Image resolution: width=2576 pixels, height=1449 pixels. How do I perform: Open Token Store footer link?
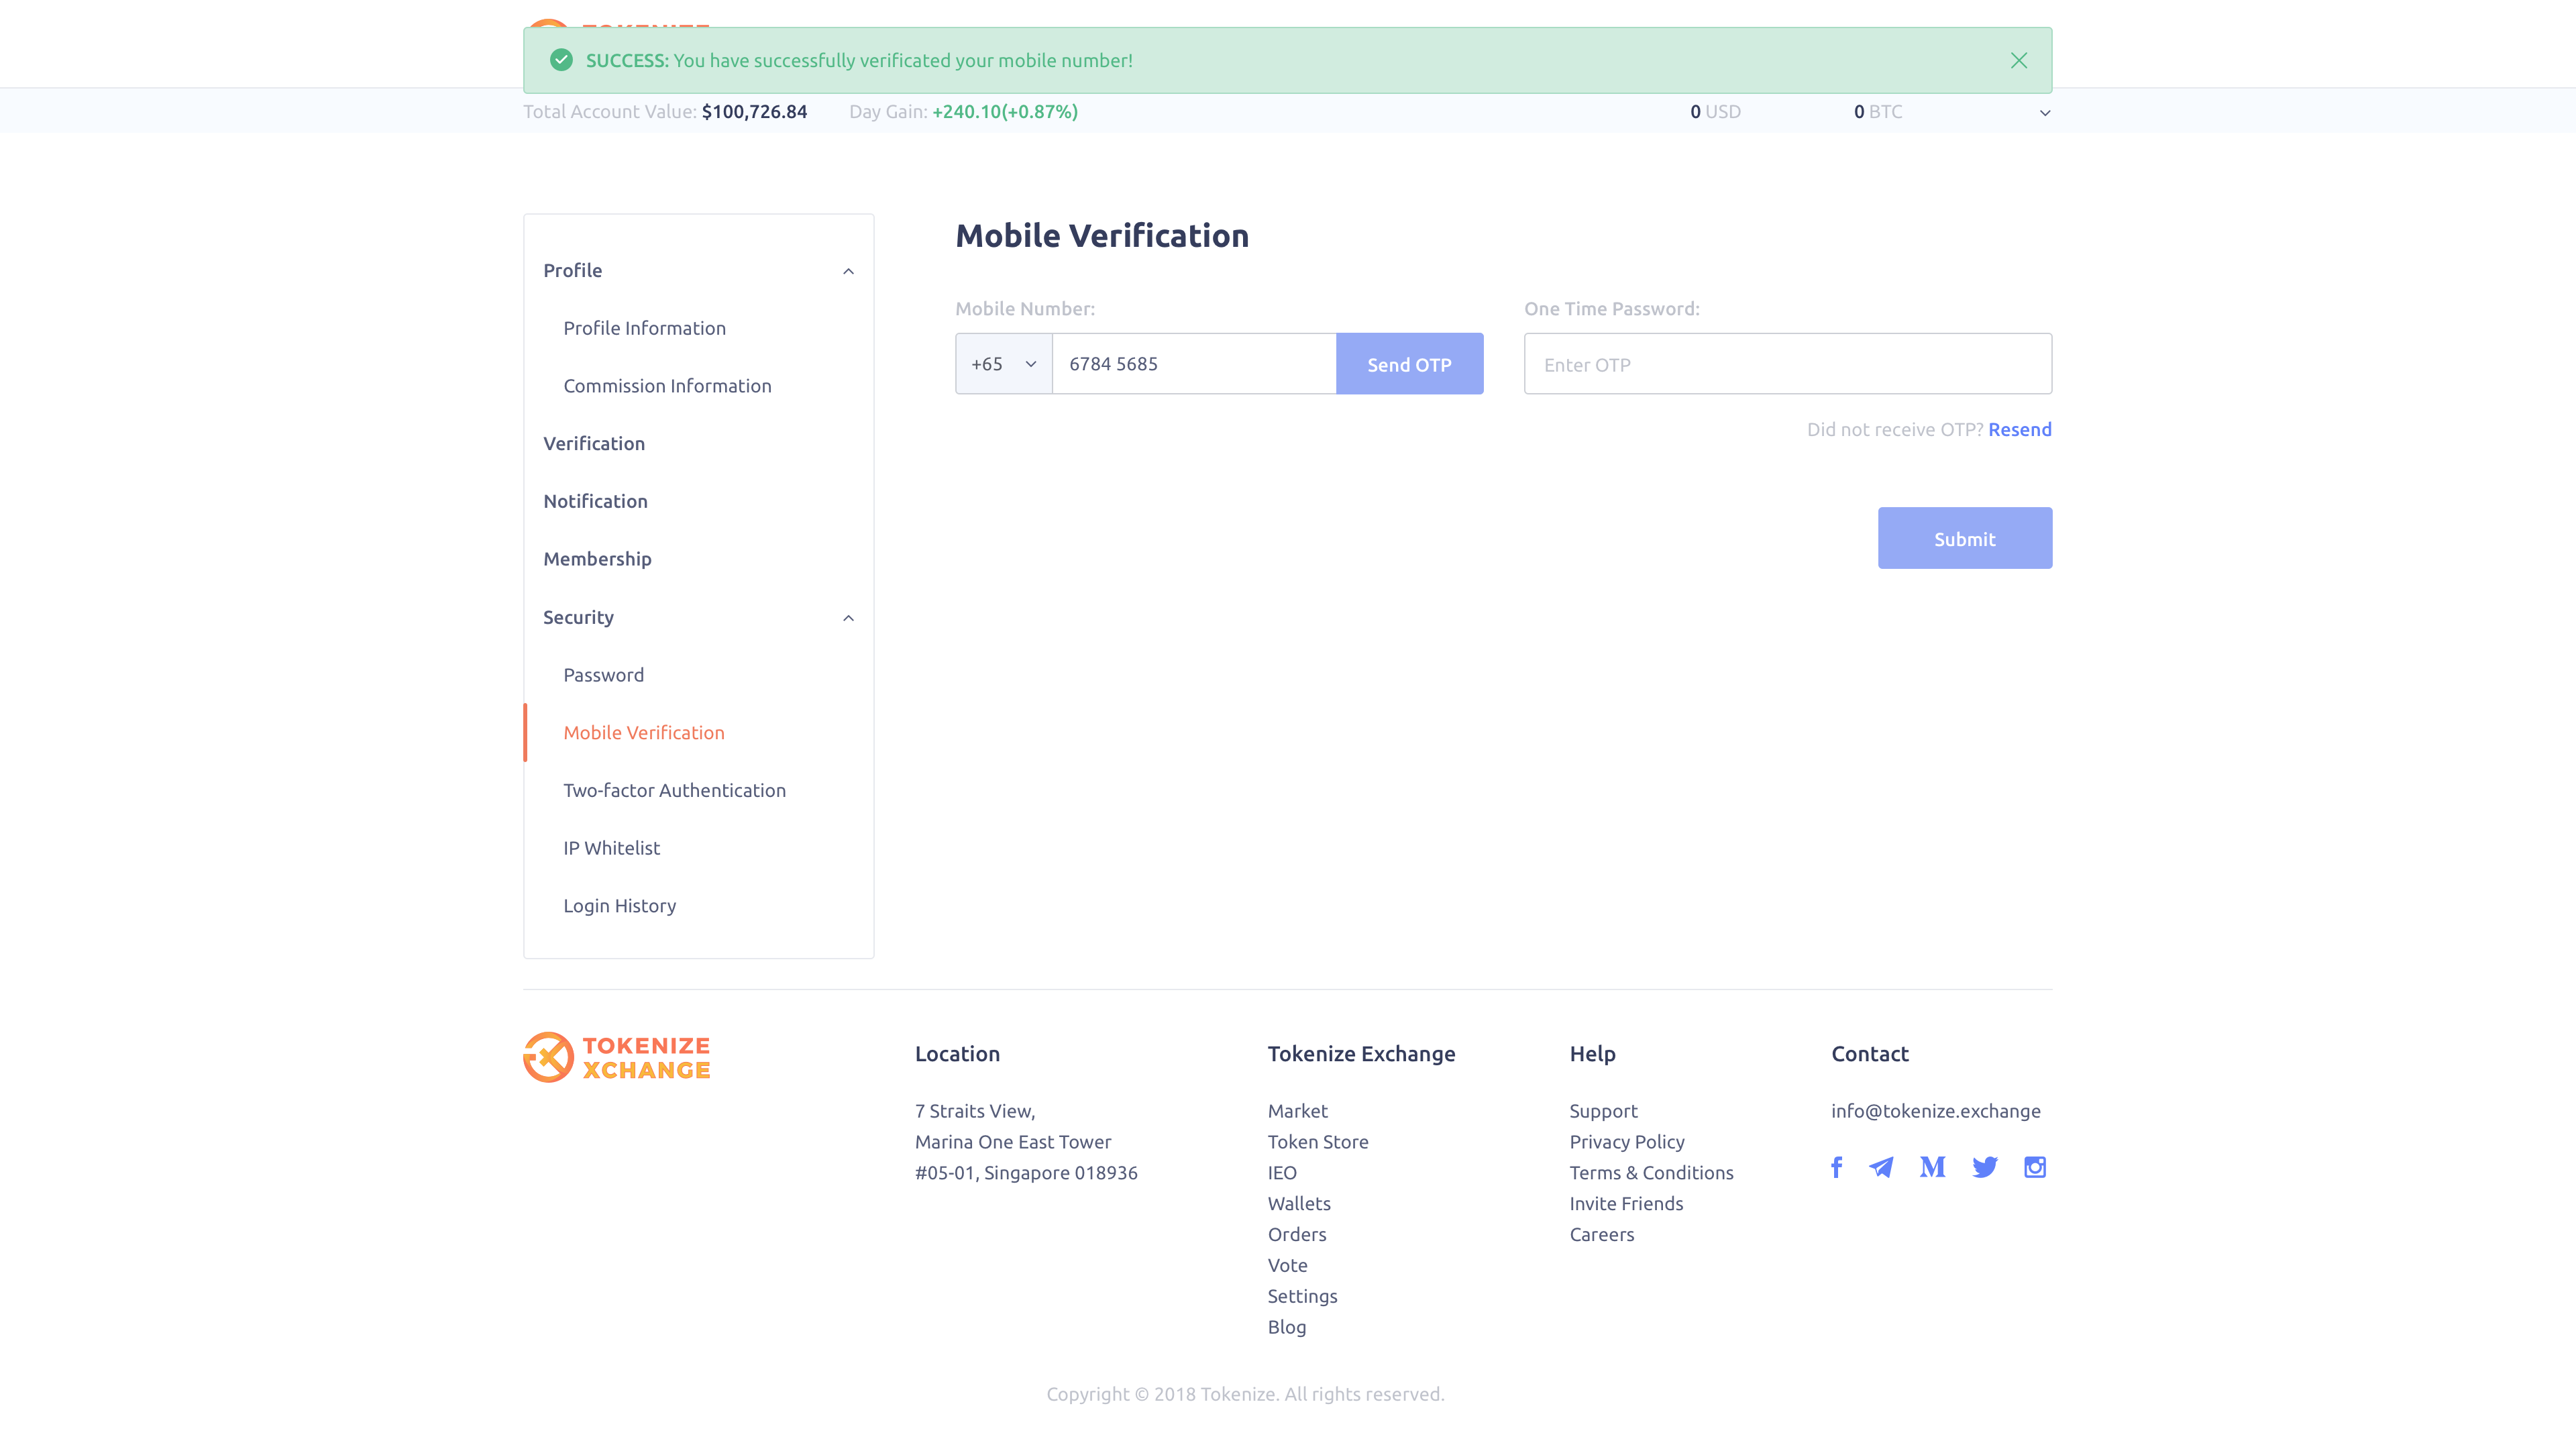tap(1317, 1142)
